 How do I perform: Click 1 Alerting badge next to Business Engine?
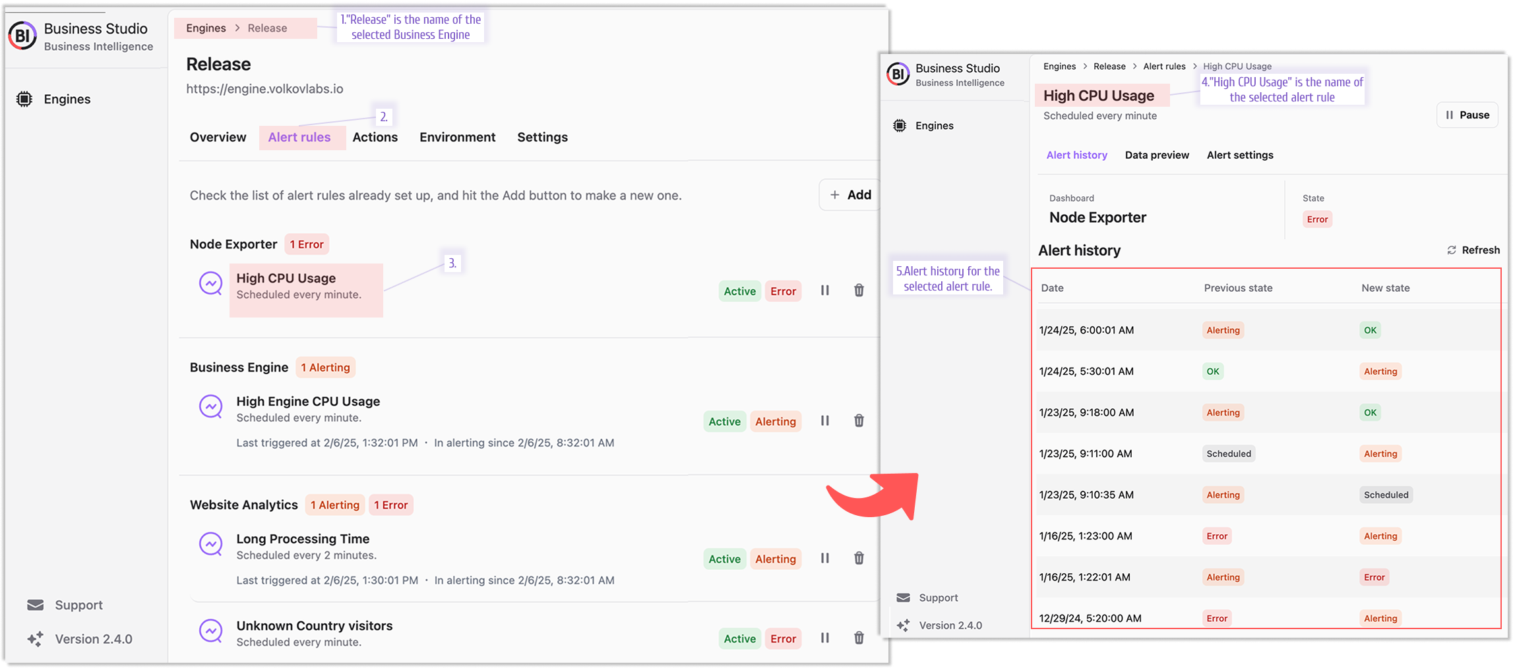click(x=325, y=368)
